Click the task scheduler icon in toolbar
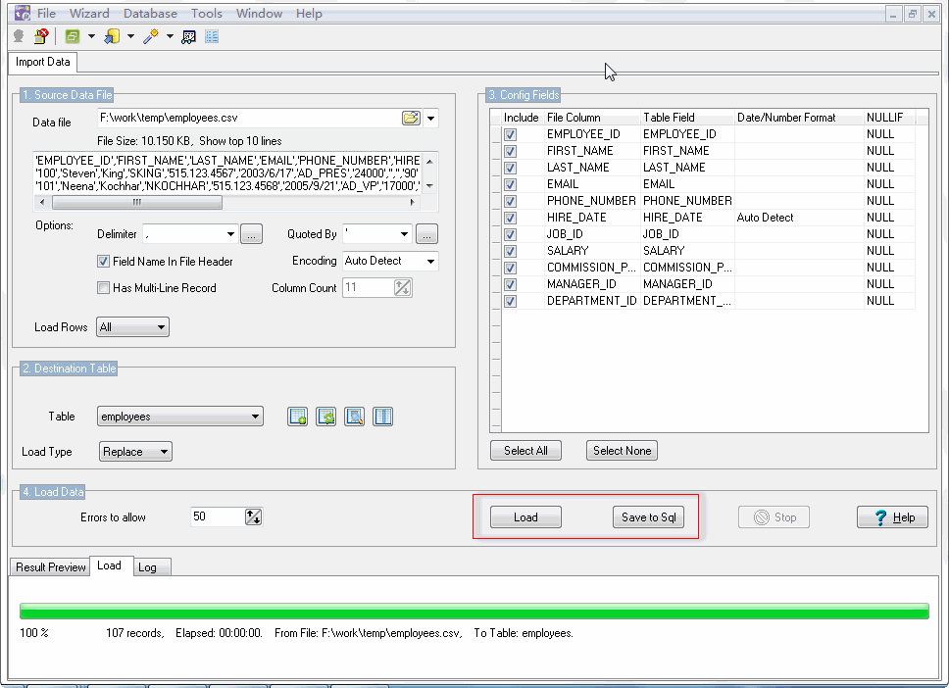Screen dimensions: 949x688 tap(189, 37)
